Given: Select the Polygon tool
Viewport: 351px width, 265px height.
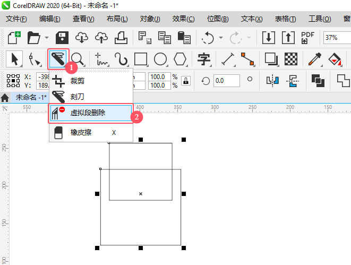Looking at the screenshot, I should (x=180, y=59).
